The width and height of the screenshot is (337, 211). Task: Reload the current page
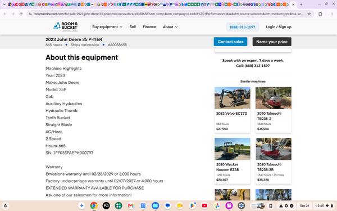tap(21, 14)
